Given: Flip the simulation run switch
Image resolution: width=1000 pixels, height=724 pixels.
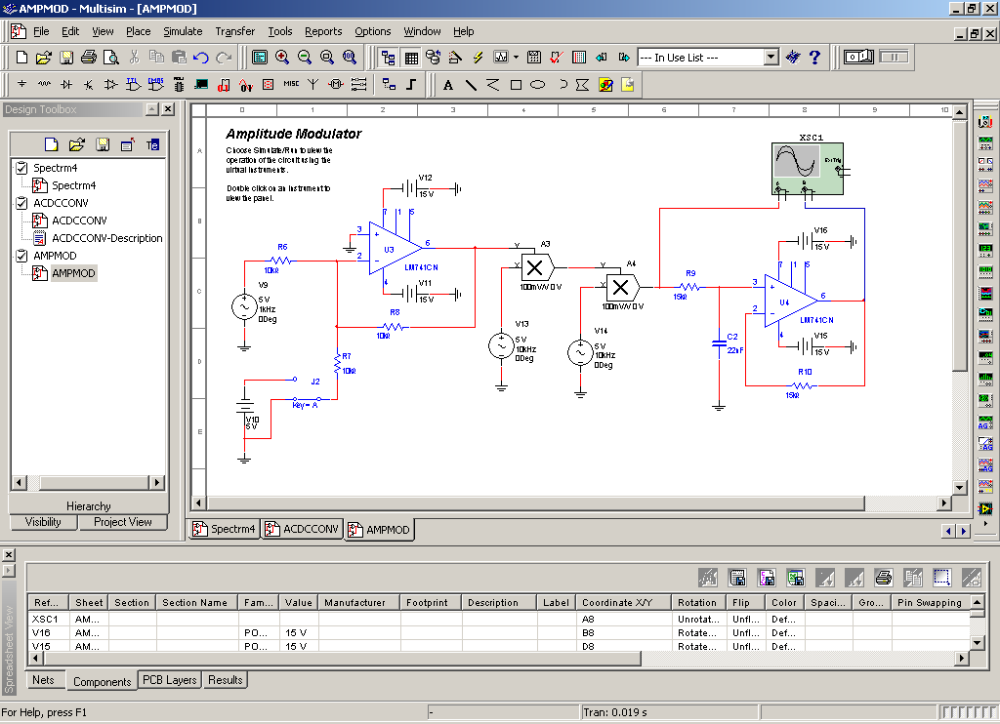Looking at the screenshot, I should [x=858, y=57].
